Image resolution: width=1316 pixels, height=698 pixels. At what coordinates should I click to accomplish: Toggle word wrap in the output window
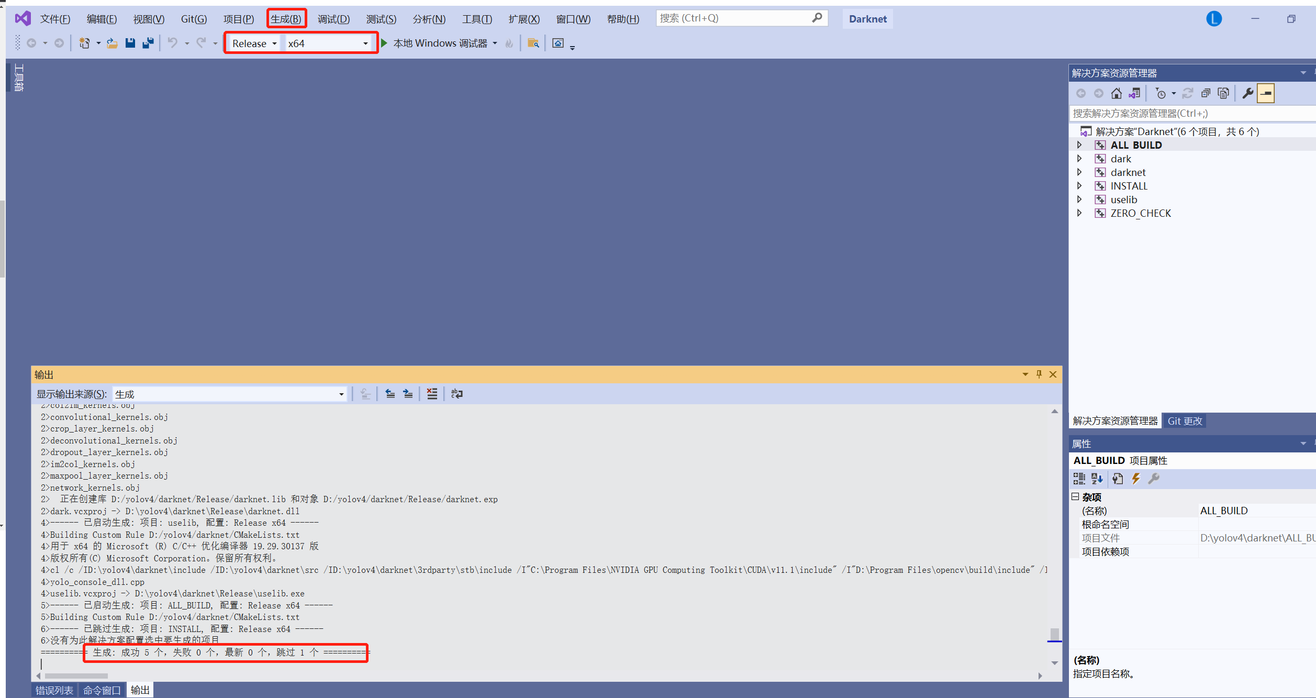(456, 394)
